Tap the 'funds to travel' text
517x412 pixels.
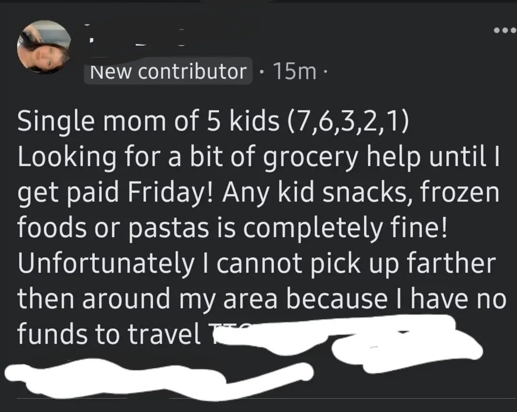(x=109, y=334)
